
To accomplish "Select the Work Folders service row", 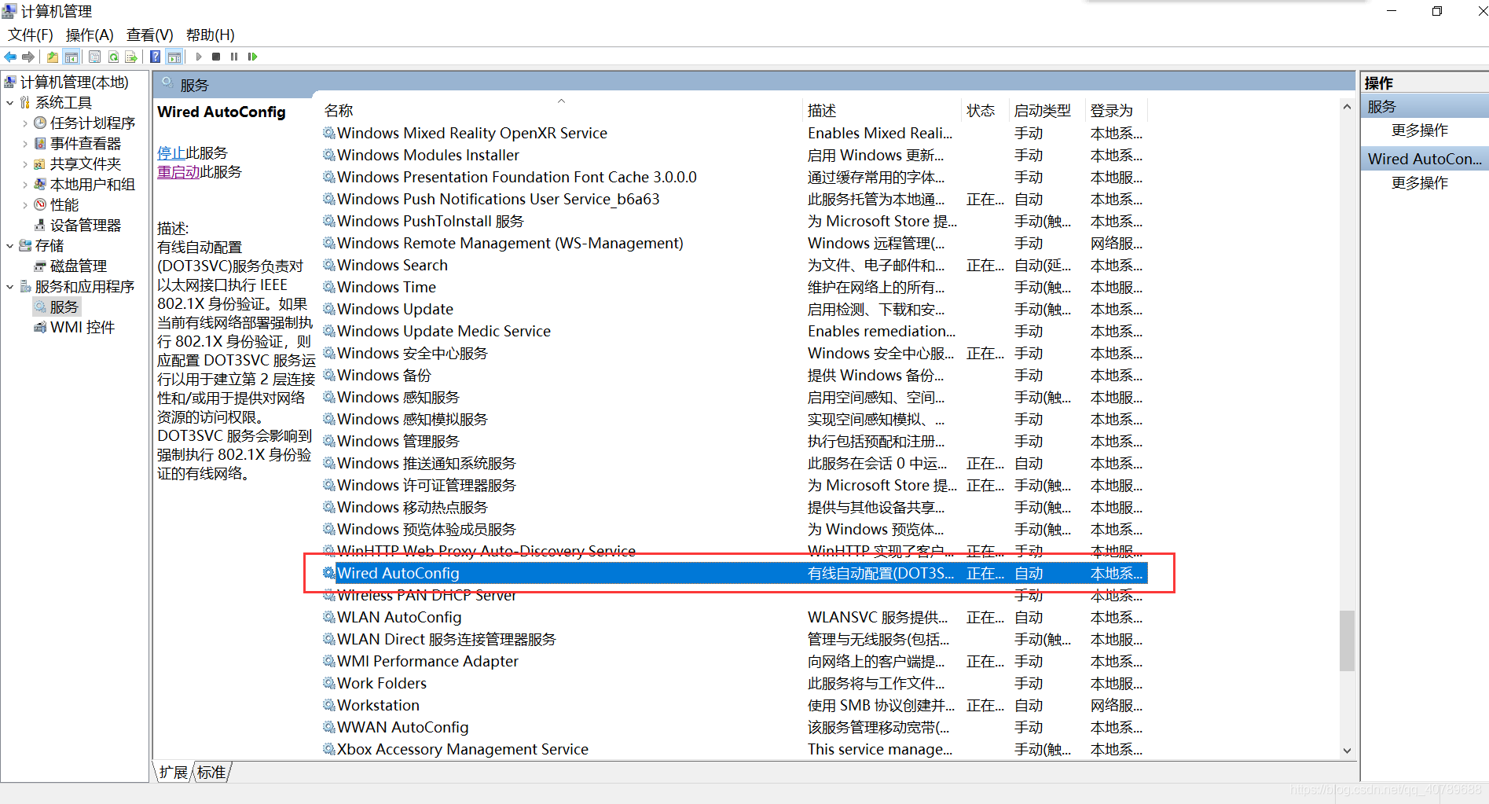I will point(735,683).
